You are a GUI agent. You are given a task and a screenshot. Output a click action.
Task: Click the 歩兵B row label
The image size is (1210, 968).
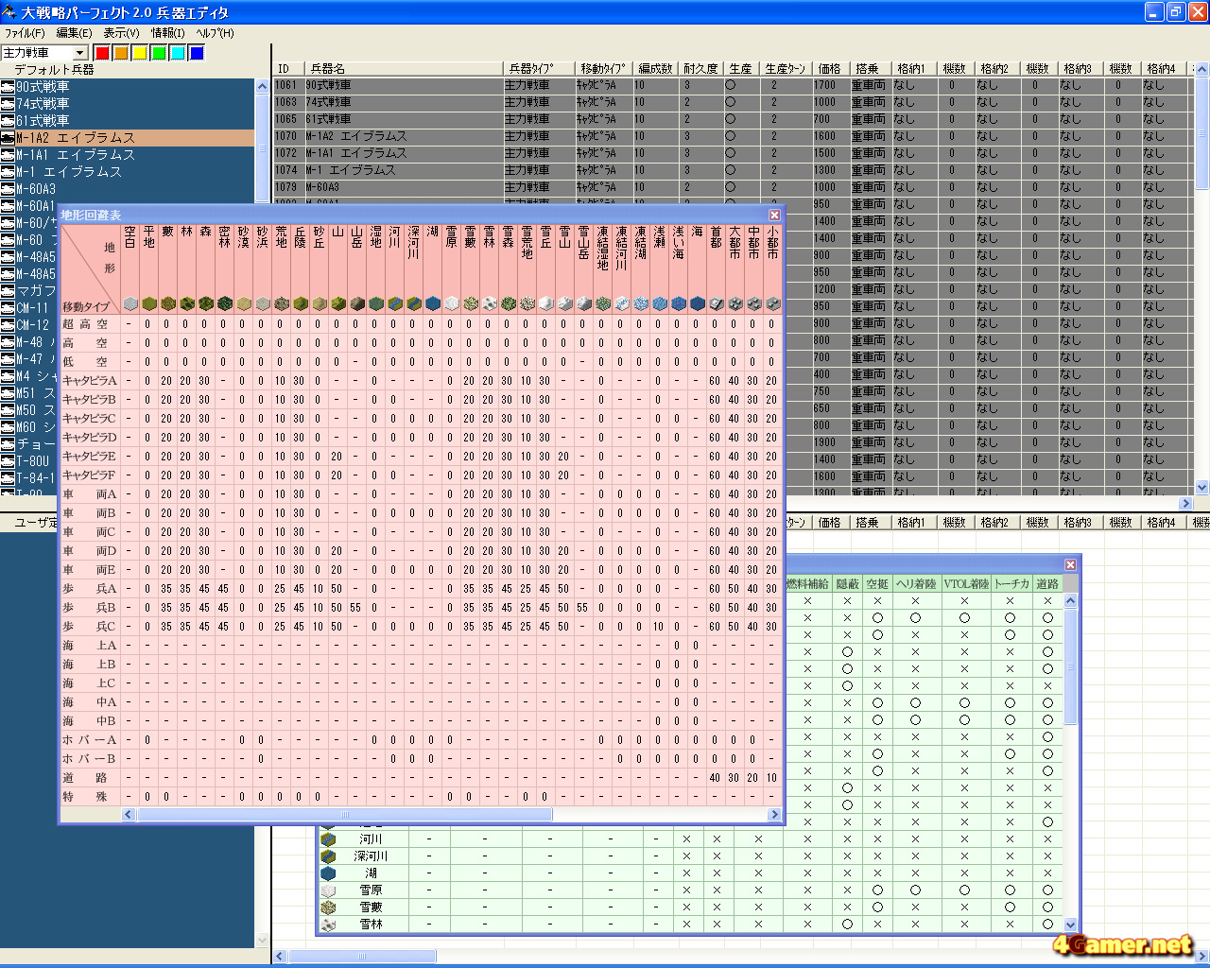point(90,607)
